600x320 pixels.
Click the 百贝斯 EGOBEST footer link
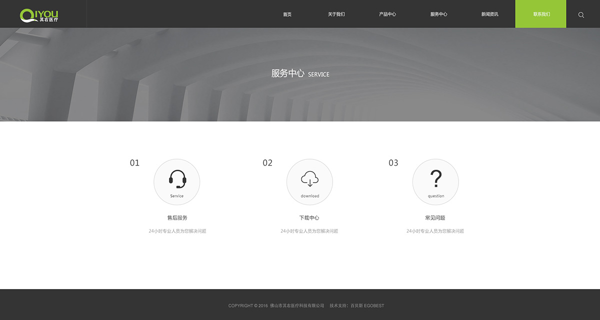(367, 306)
